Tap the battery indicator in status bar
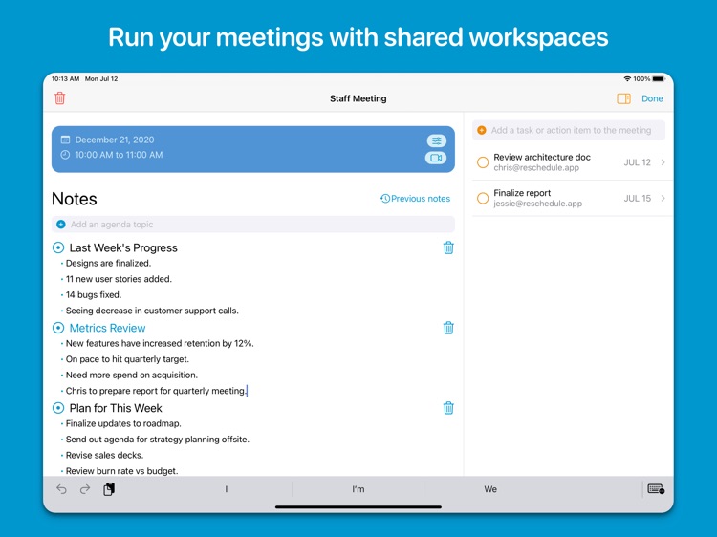Image resolution: width=717 pixels, height=537 pixels. pyautogui.click(x=659, y=79)
